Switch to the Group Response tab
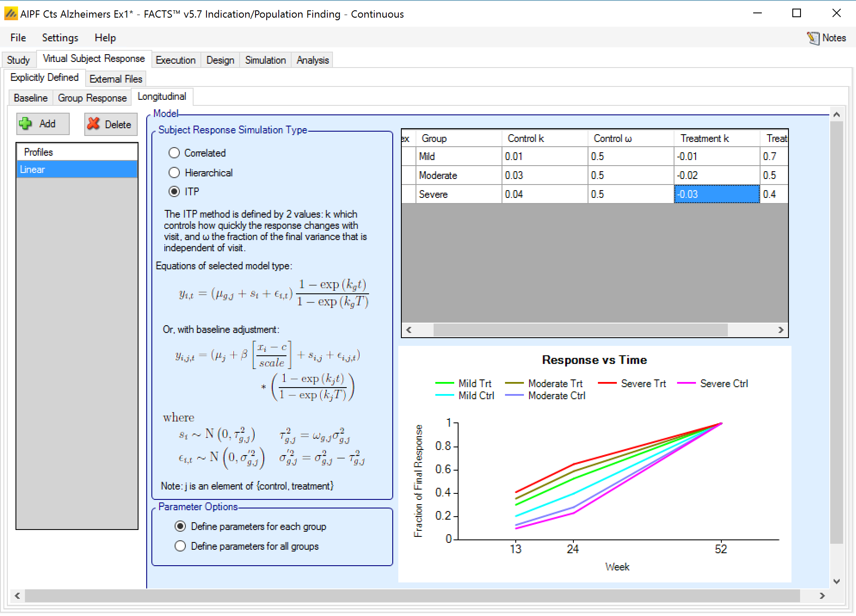Viewport: 856px width, 616px height. tap(92, 98)
